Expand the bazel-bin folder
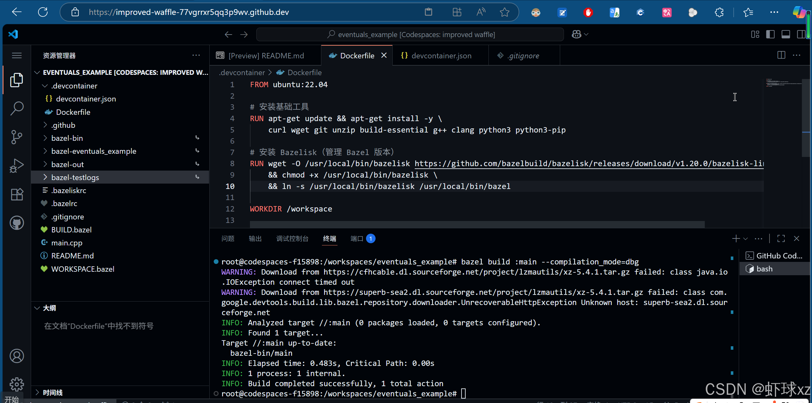The height and width of the screenshot is (403, 812). click(120, 138)
